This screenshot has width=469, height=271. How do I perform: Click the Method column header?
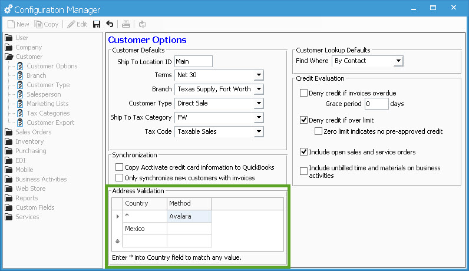click(189, 203)
